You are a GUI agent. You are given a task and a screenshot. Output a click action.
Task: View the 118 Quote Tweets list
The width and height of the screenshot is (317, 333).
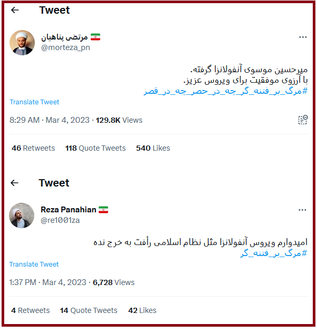[95, 148]
